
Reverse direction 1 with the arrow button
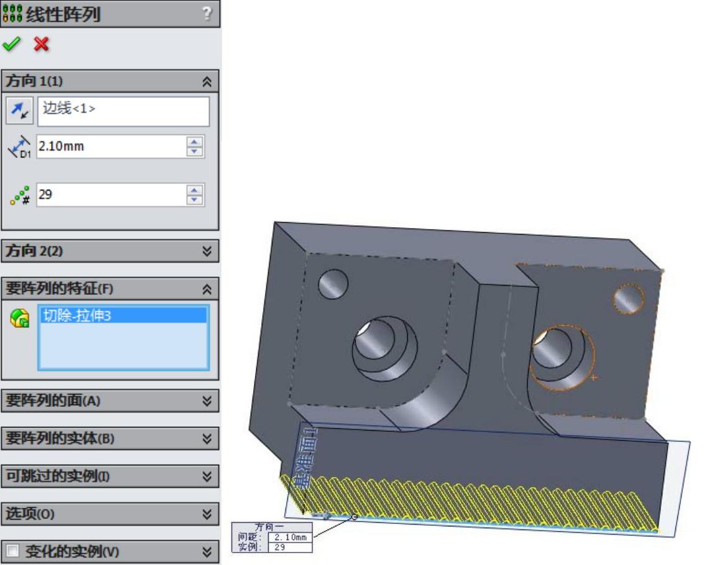[x=19, y=111]
